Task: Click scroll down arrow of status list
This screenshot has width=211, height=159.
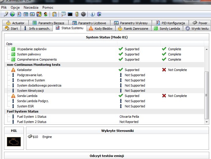Action: coord(207,122)
